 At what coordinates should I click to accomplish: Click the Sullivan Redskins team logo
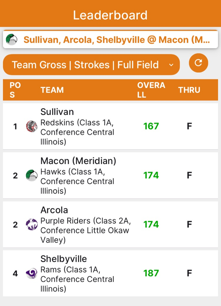click(x=32, y=126)
